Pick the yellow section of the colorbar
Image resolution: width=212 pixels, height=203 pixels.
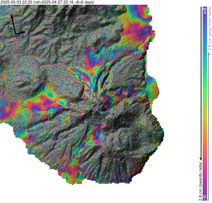tap(205, 122)
